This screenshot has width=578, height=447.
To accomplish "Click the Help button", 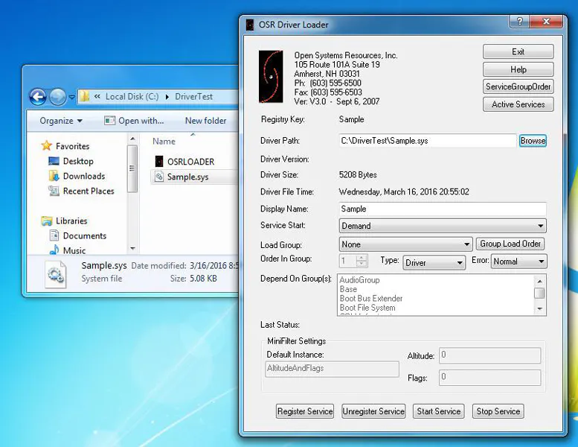I will [518, 69].
